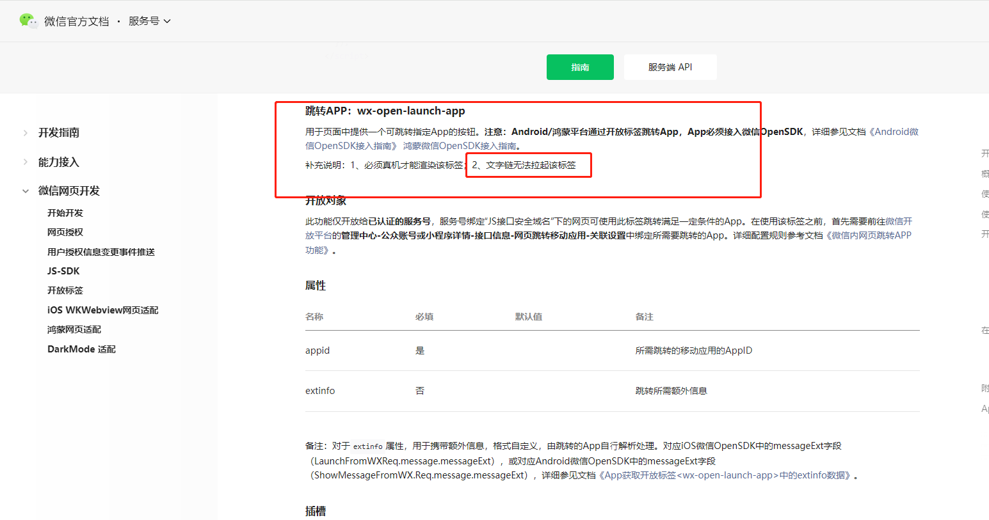The image size is (989, 520).
Task: Click the 插槽 heading
Action: (316, 511)
